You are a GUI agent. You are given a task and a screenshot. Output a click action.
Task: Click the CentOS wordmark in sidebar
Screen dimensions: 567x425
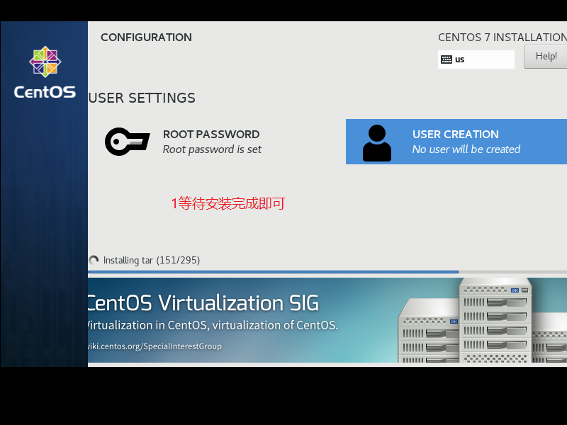coord(45,92)
